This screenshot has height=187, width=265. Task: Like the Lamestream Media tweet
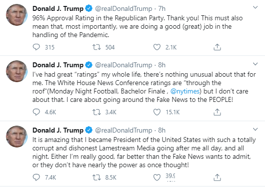(157, 178)
